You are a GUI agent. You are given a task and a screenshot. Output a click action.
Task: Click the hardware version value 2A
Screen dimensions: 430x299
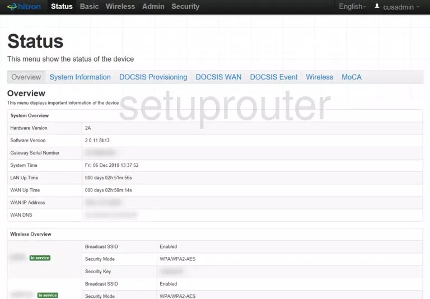tap(88, 128)
